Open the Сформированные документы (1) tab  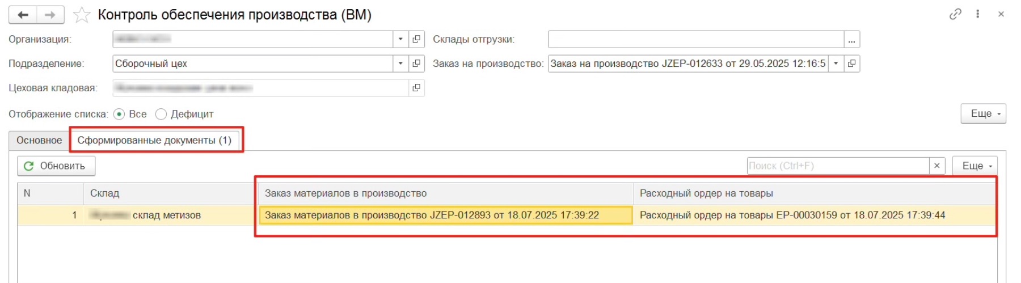(x=154, y=140)
